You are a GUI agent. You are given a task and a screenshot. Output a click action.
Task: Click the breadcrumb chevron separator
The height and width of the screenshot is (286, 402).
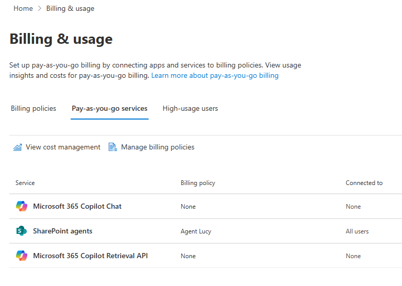(40, 9)
